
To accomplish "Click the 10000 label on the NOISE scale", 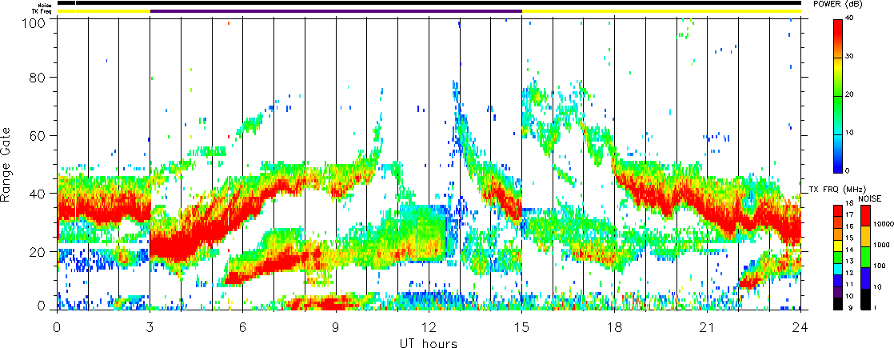I will pos(883,224).
